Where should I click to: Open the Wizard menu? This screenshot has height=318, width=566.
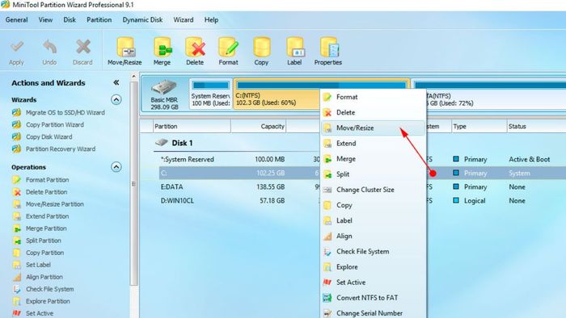[x=184, y=20]
